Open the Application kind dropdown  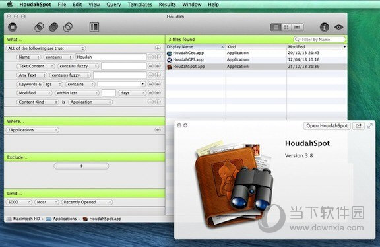tap(90, 102)
